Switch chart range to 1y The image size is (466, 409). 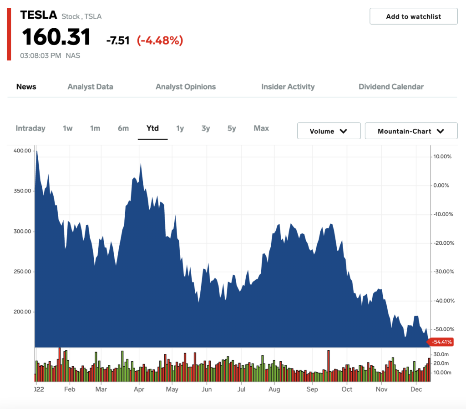click(180, 128)
